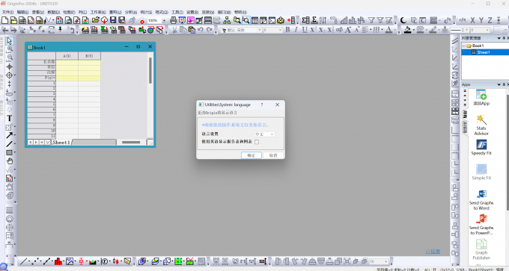The image size is (509, 271).
Task: Open the zoom 100% dropdown
Action: coord(164,20)
